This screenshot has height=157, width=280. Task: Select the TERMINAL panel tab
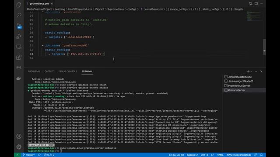87,72
